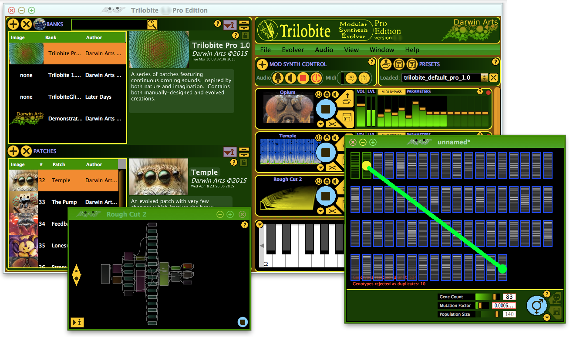Click the load preset folder icon
Screen dimensions: 573x337
click(386, 64)
